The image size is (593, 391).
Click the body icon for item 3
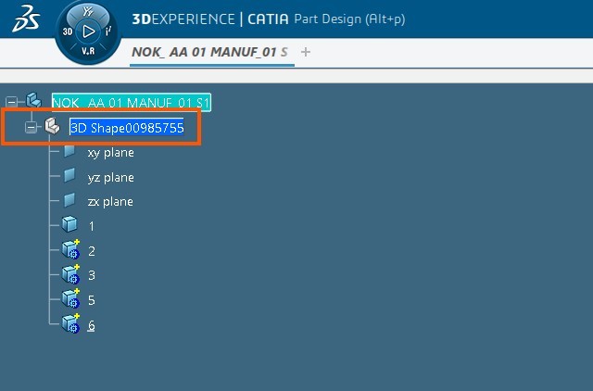click(x=70, y=274)
